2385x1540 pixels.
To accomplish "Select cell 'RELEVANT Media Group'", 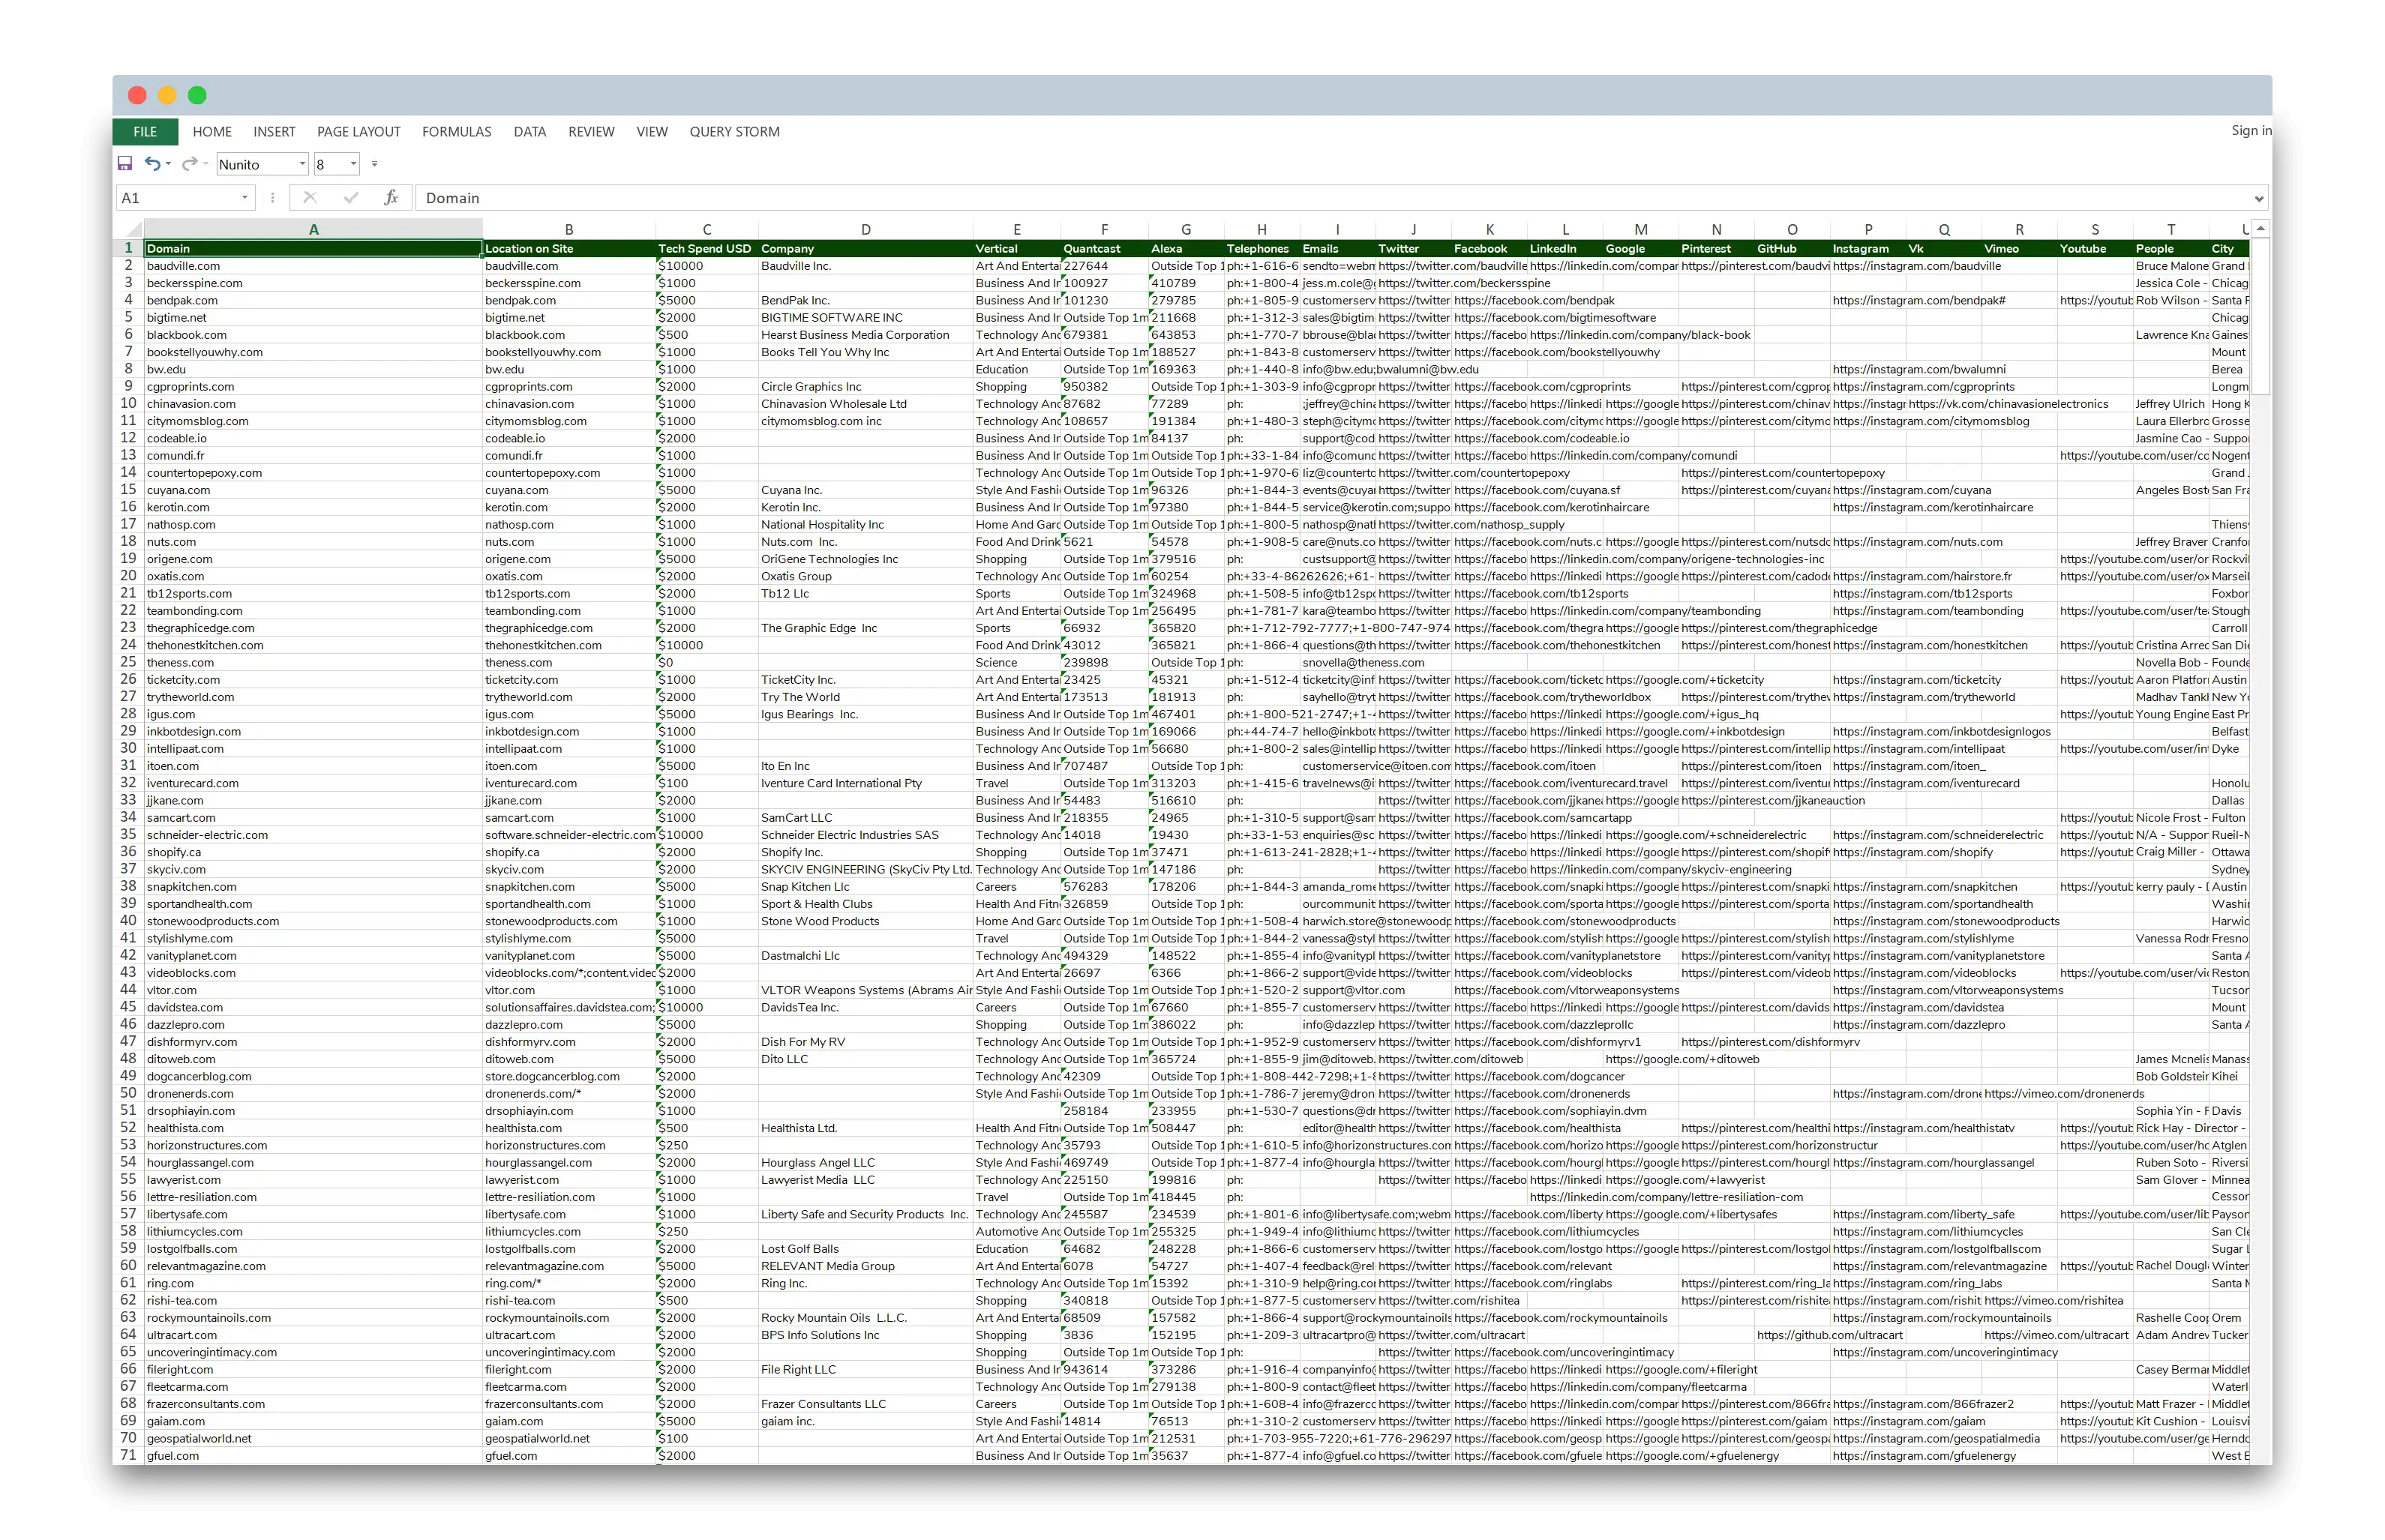I will [865, 1266].
